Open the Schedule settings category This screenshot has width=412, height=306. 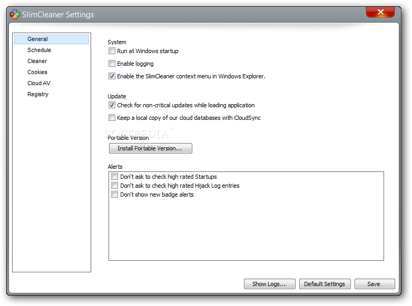click(39, 50)
